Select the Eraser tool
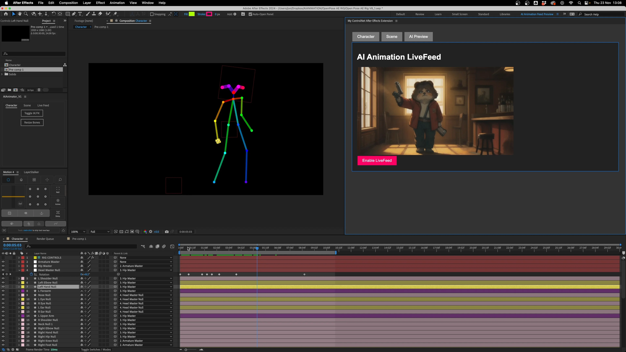Viewport: 626px width, 352px height. pyautogui.click(x=100, y=14)
